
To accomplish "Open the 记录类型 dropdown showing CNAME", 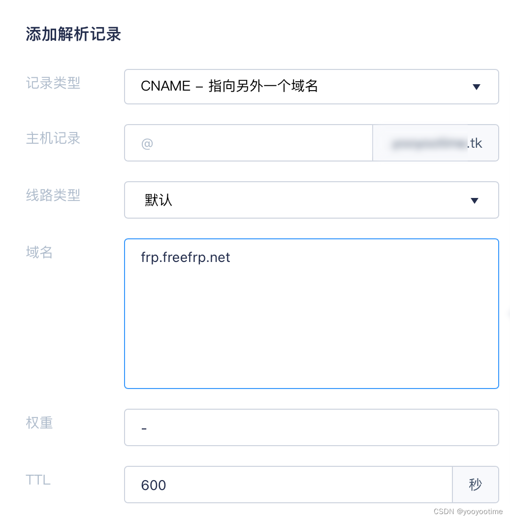I will 311,87.
